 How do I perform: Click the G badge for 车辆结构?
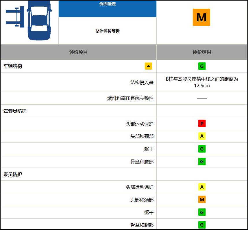coord(202,66)
